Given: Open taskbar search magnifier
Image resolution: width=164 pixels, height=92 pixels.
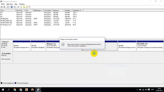Looking at the screenshot, I should click(9, 90).
